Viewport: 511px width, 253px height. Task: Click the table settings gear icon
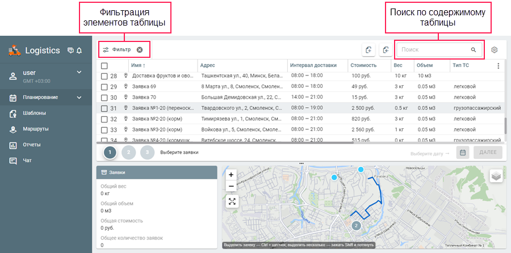pyautogui.click(x=494, y=50)
